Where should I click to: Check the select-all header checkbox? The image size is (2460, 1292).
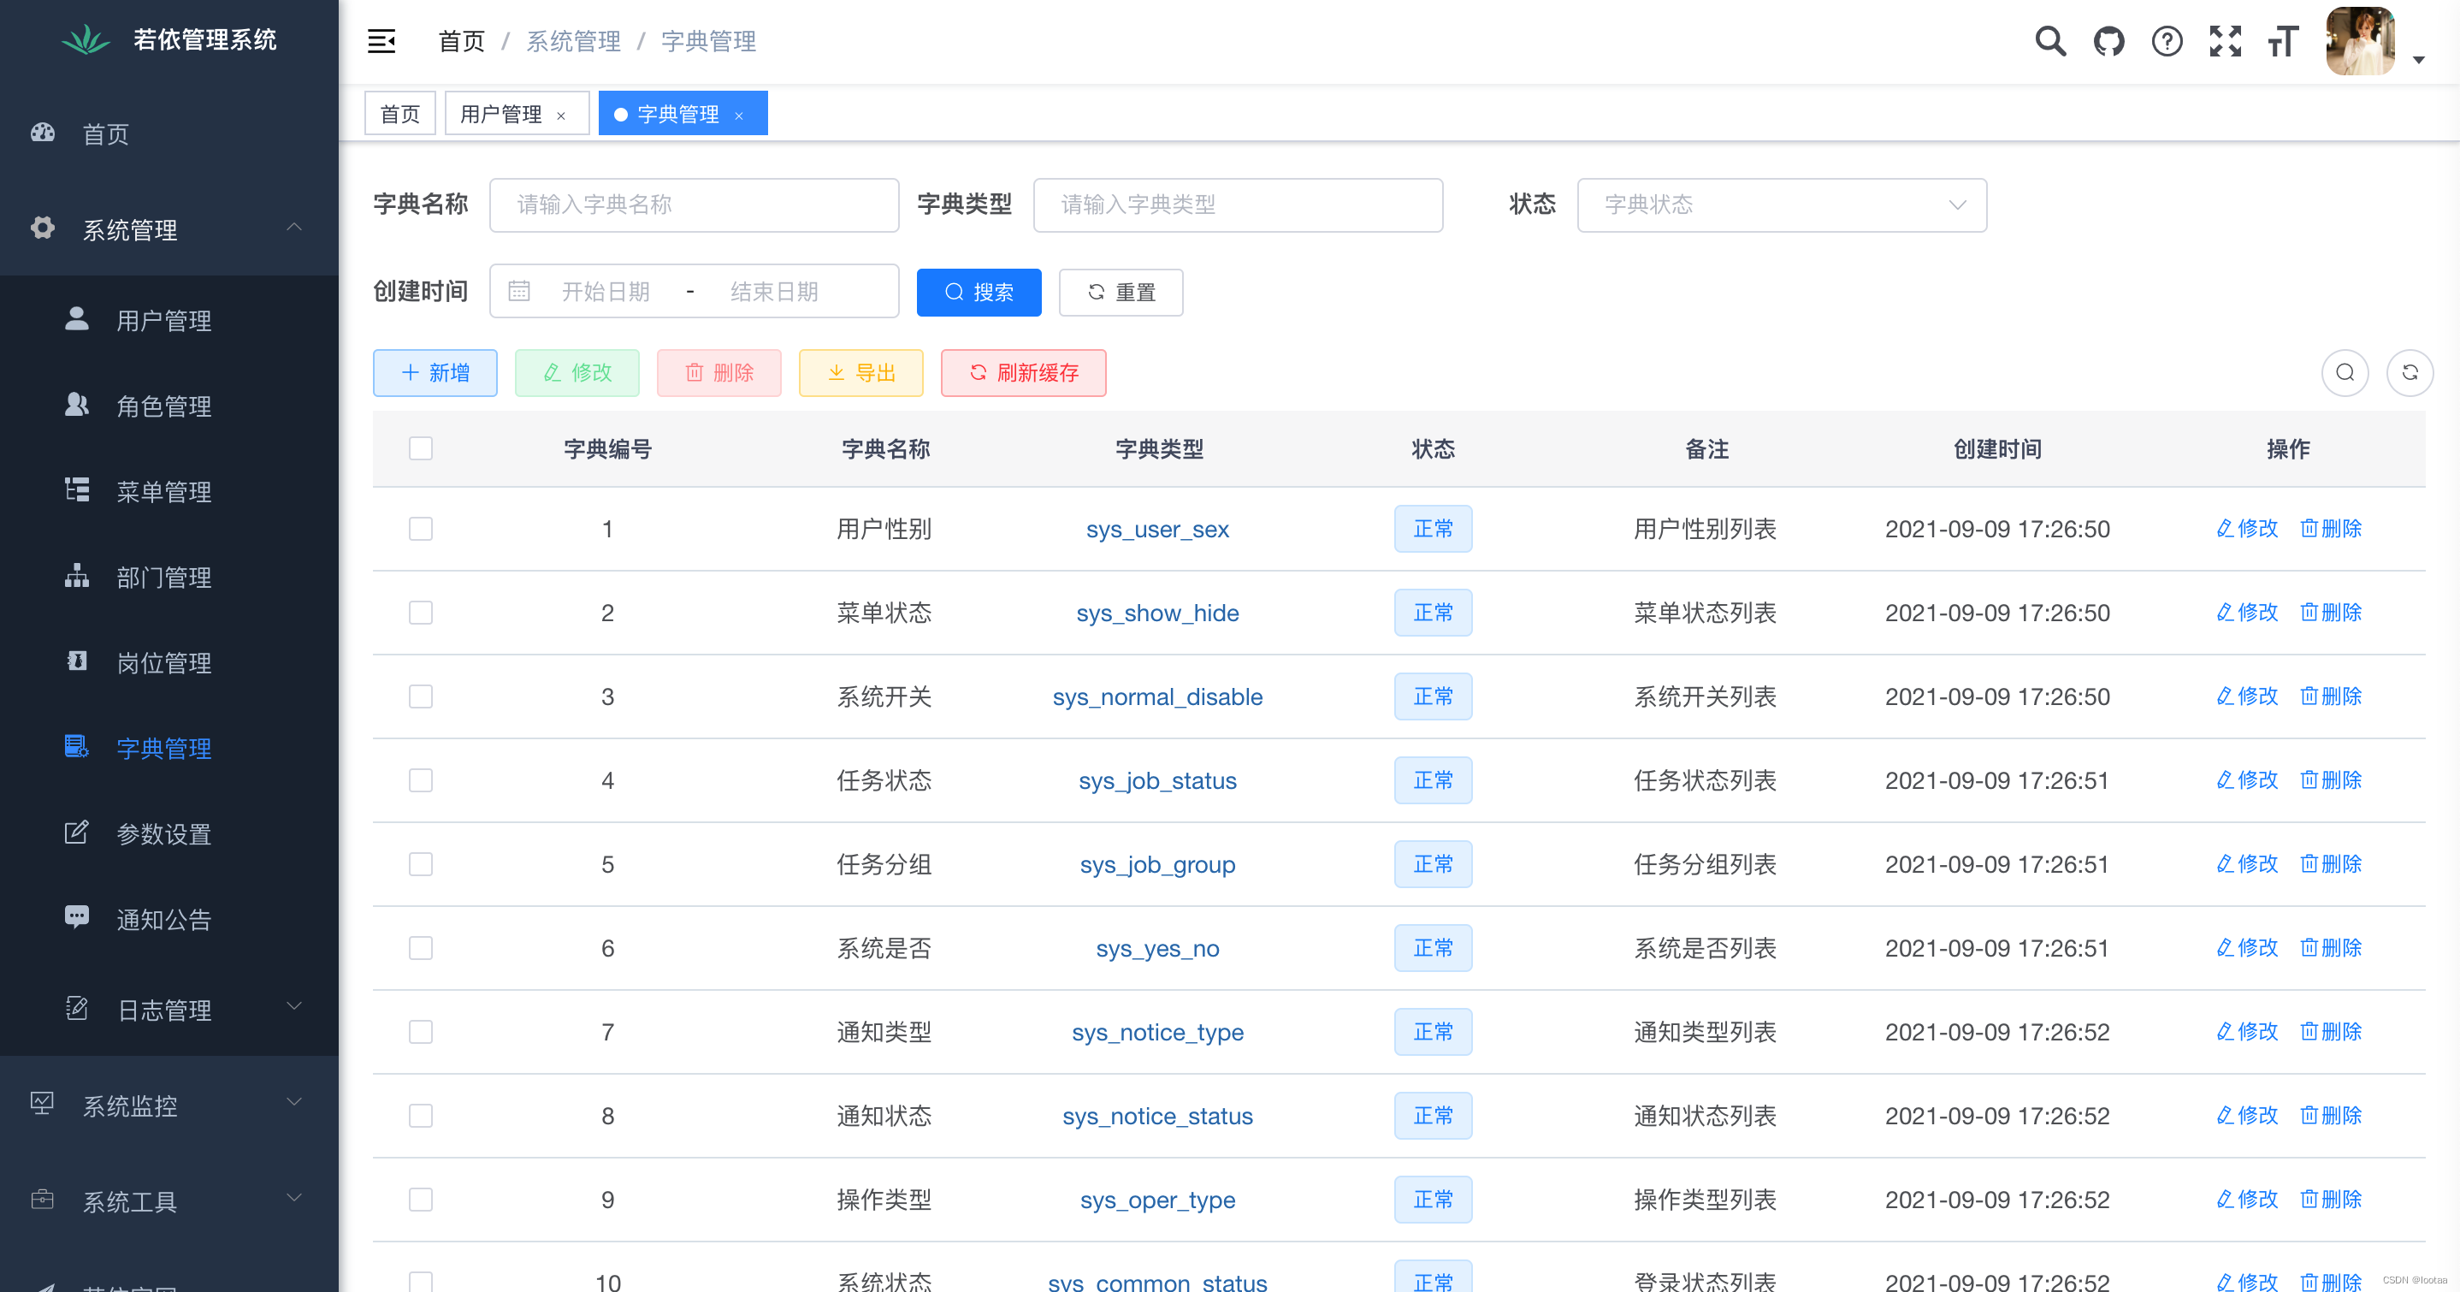click(x=420, y=448)
